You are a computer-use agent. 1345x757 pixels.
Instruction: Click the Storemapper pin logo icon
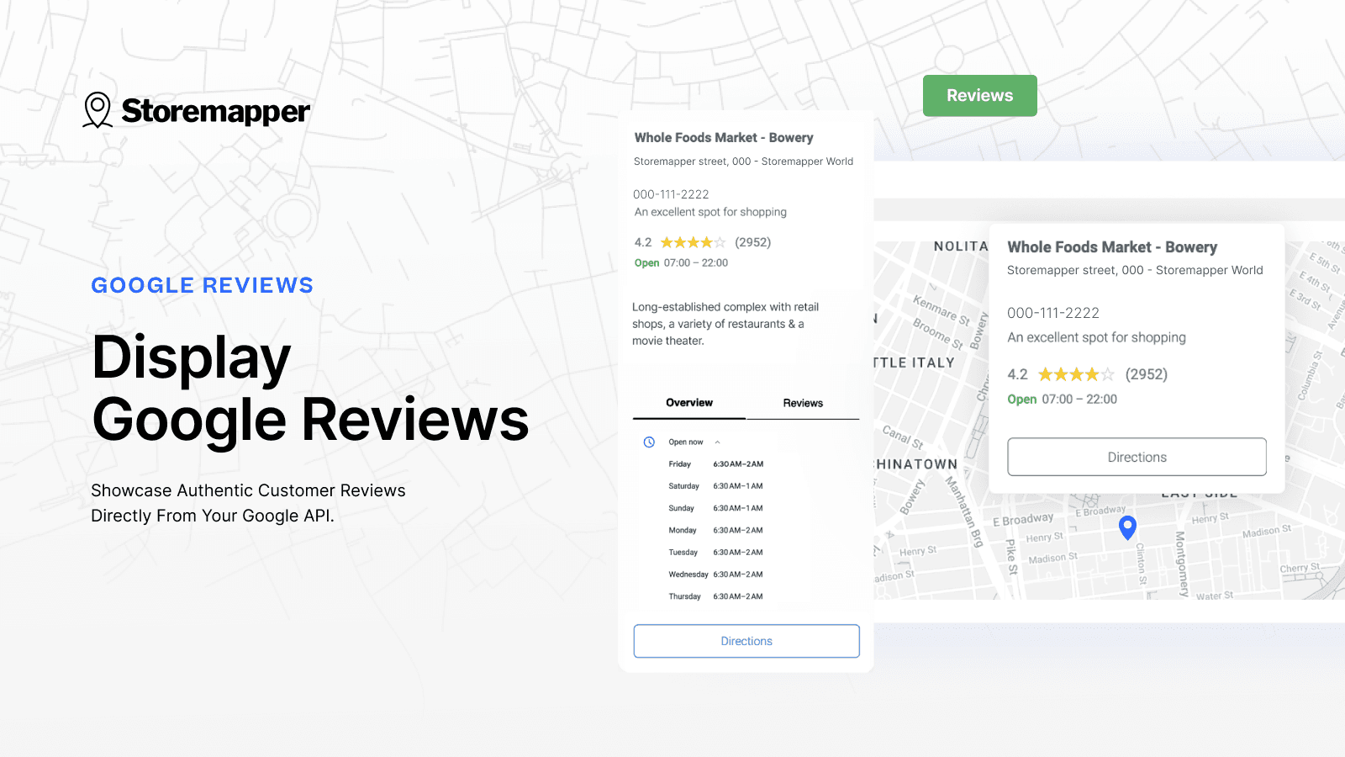98,109
